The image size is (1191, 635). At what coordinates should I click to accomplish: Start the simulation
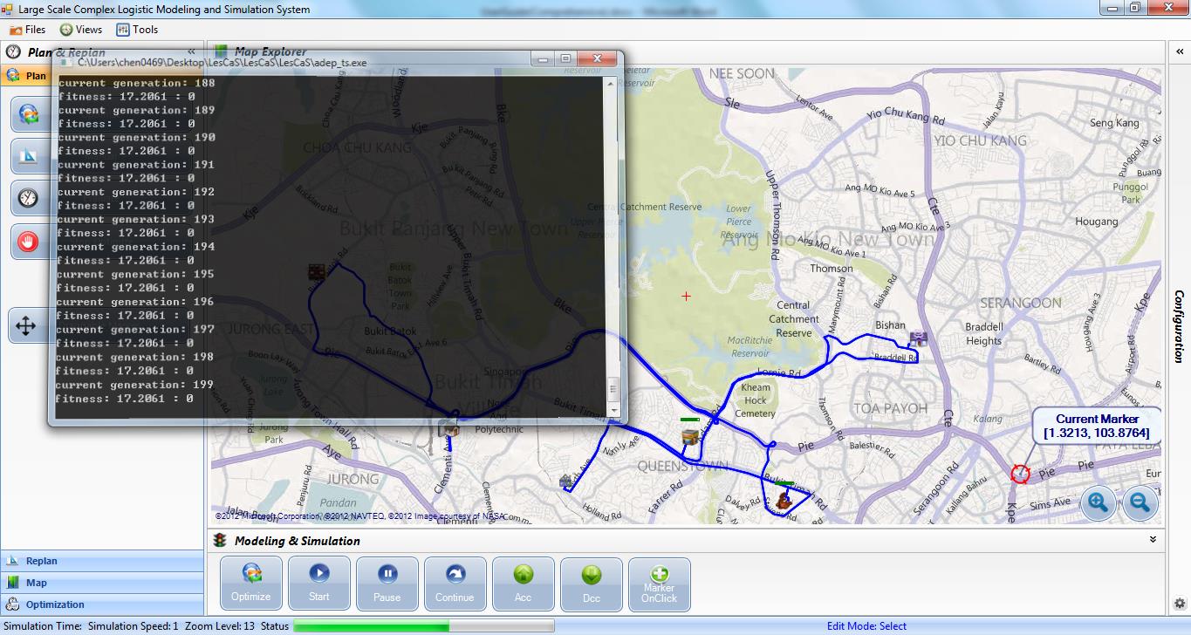tap(319, 583)
